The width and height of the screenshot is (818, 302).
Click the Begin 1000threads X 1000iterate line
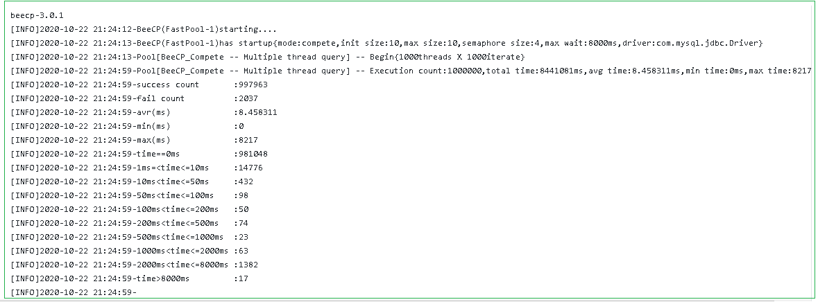point(268,57)
